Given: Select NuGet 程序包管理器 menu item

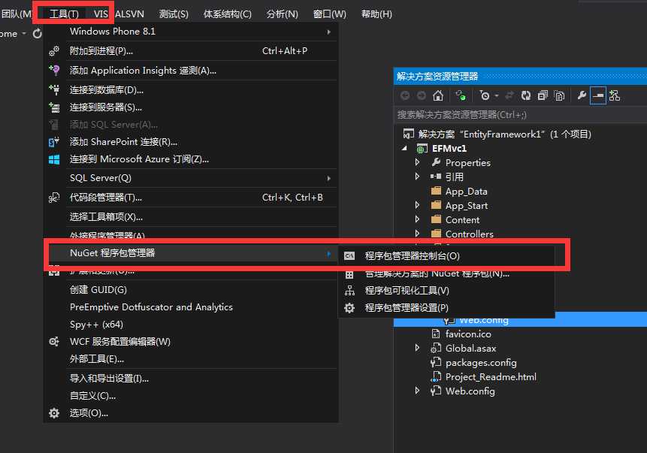Looking at the screenshot, I should tap(191, 253).
